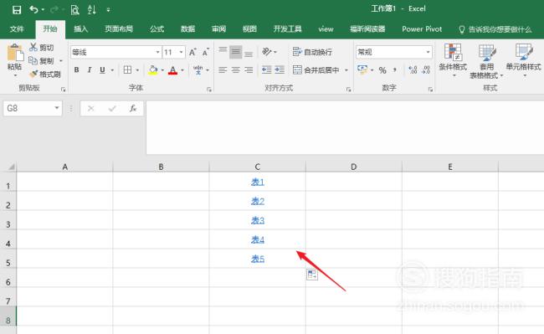This screenshot has height=334, width=544.
Task: Click Merge & Center (合并后居中) button
Action: (316, 70)
